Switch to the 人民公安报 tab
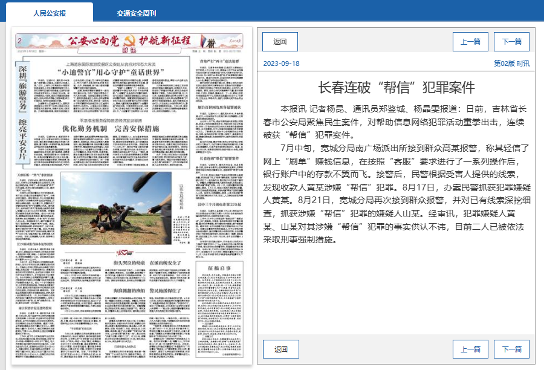The width and height of the screenshot is (544, 370). point(50,13)
